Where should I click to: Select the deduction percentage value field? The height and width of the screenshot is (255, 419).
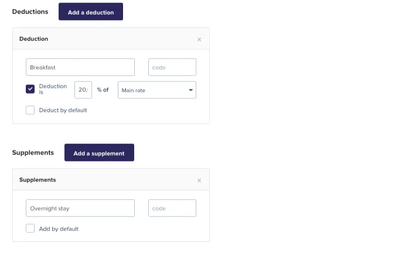tap(83, 90)
